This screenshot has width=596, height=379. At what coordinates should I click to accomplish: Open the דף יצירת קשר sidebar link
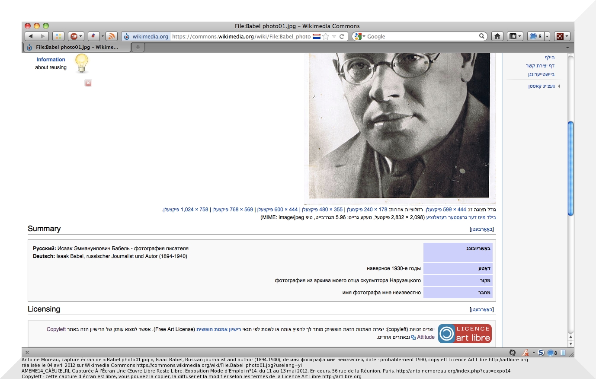coord(540,66)
